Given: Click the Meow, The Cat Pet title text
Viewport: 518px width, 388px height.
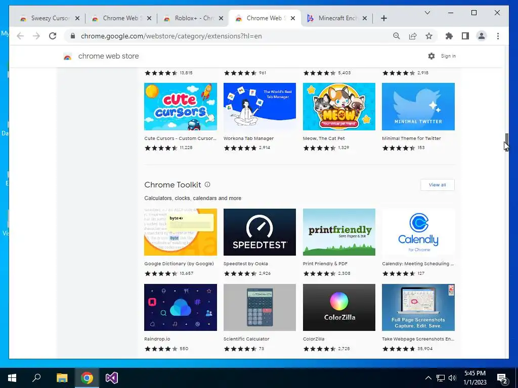Looking at the screenshot, I should pos(324,138).
